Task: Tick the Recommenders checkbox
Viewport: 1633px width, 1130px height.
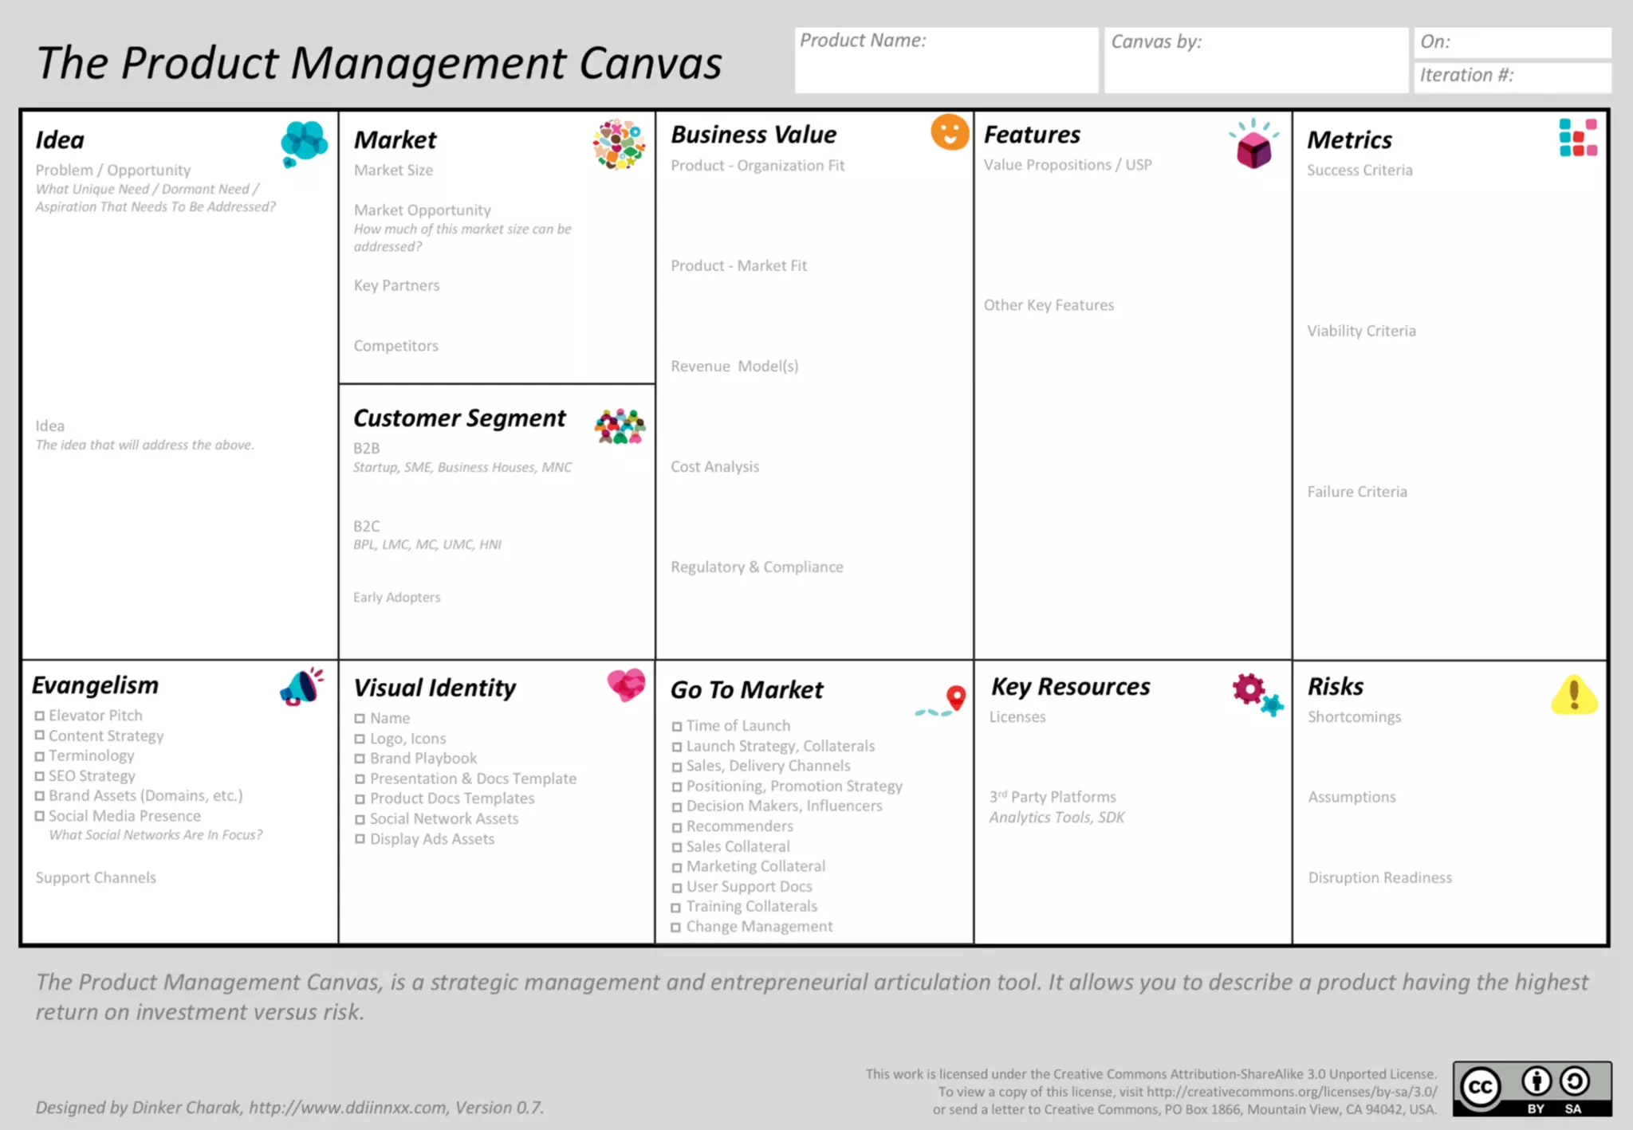Action: coord(676,827)
